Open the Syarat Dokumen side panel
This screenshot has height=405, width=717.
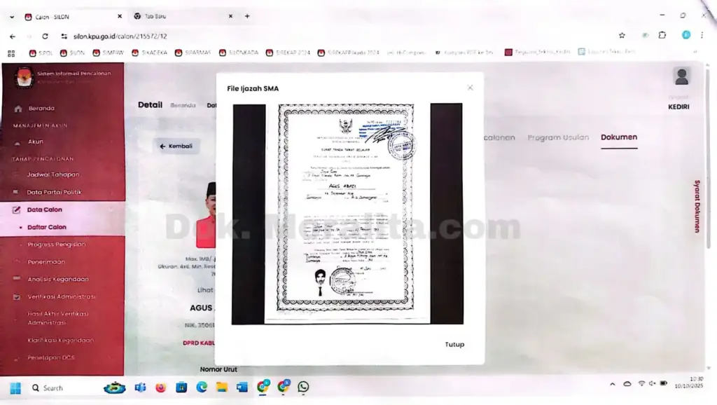[697, 205]
